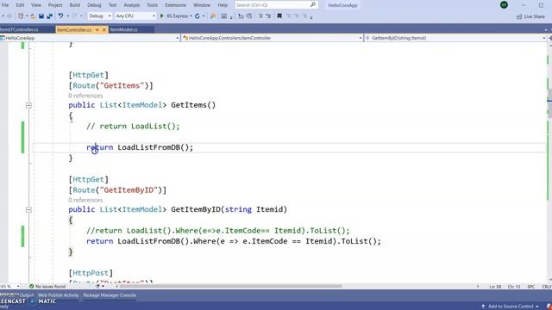Click the Live Share button

pyautogui.click(x=531, y=16)
